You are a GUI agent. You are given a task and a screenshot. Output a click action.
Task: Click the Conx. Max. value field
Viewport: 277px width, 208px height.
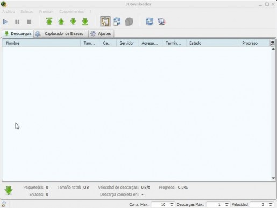click(x=160, y=204)
